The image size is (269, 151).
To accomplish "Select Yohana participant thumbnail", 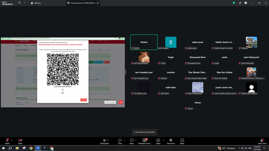I will click(251, 42).
